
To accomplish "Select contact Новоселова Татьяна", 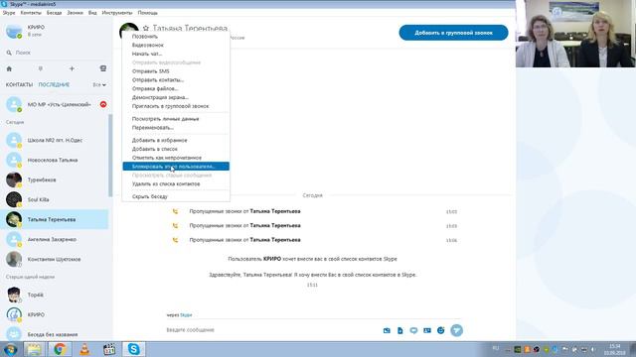I will [x=55, y=160].
